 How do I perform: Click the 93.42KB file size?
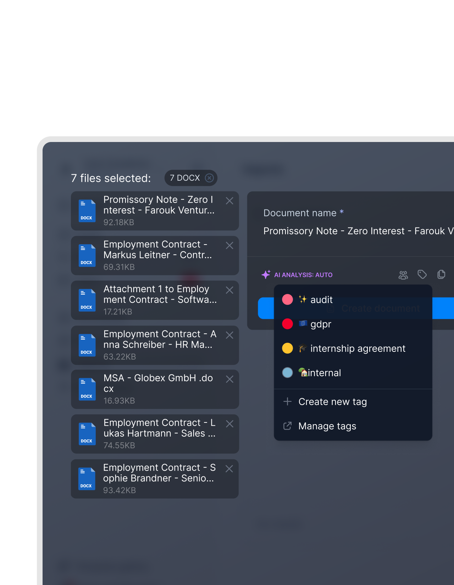click(120, 490)
